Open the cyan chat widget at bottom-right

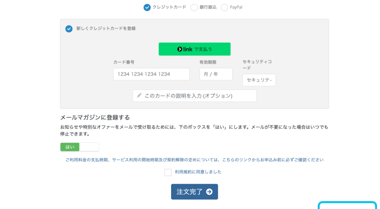(x=347, y=205)
